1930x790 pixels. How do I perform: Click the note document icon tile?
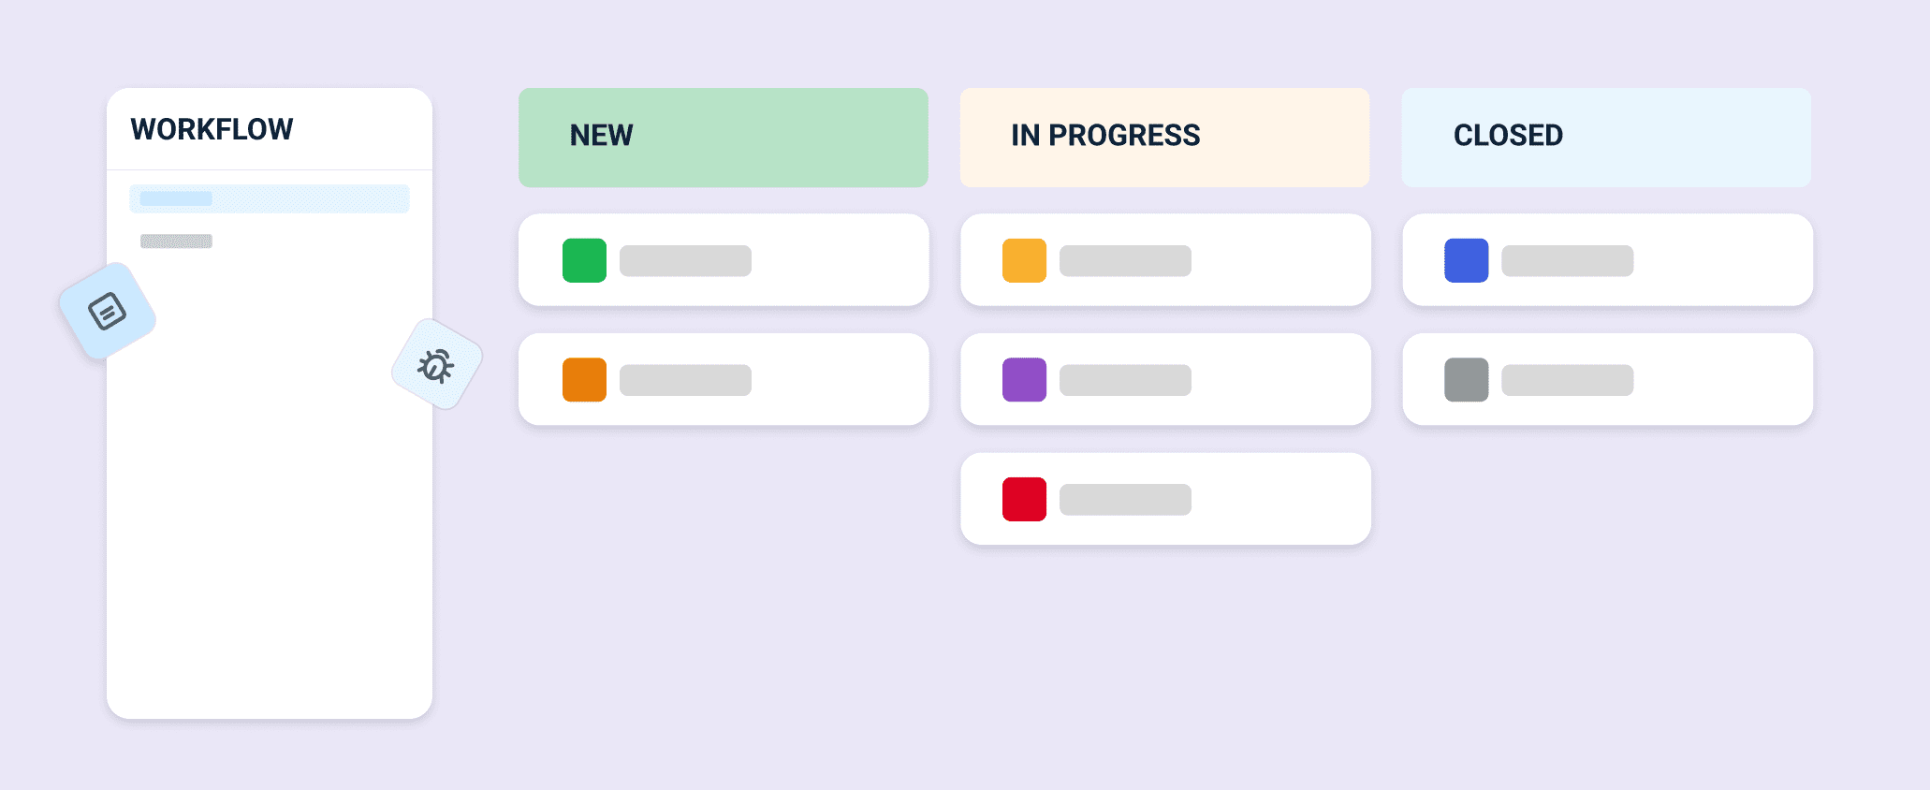(107, 311)
